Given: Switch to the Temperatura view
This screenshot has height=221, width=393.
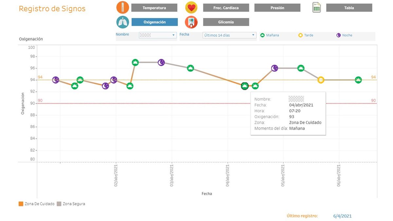Looking at the screenshot, I should pyautogui.click(x=154, y=8).
